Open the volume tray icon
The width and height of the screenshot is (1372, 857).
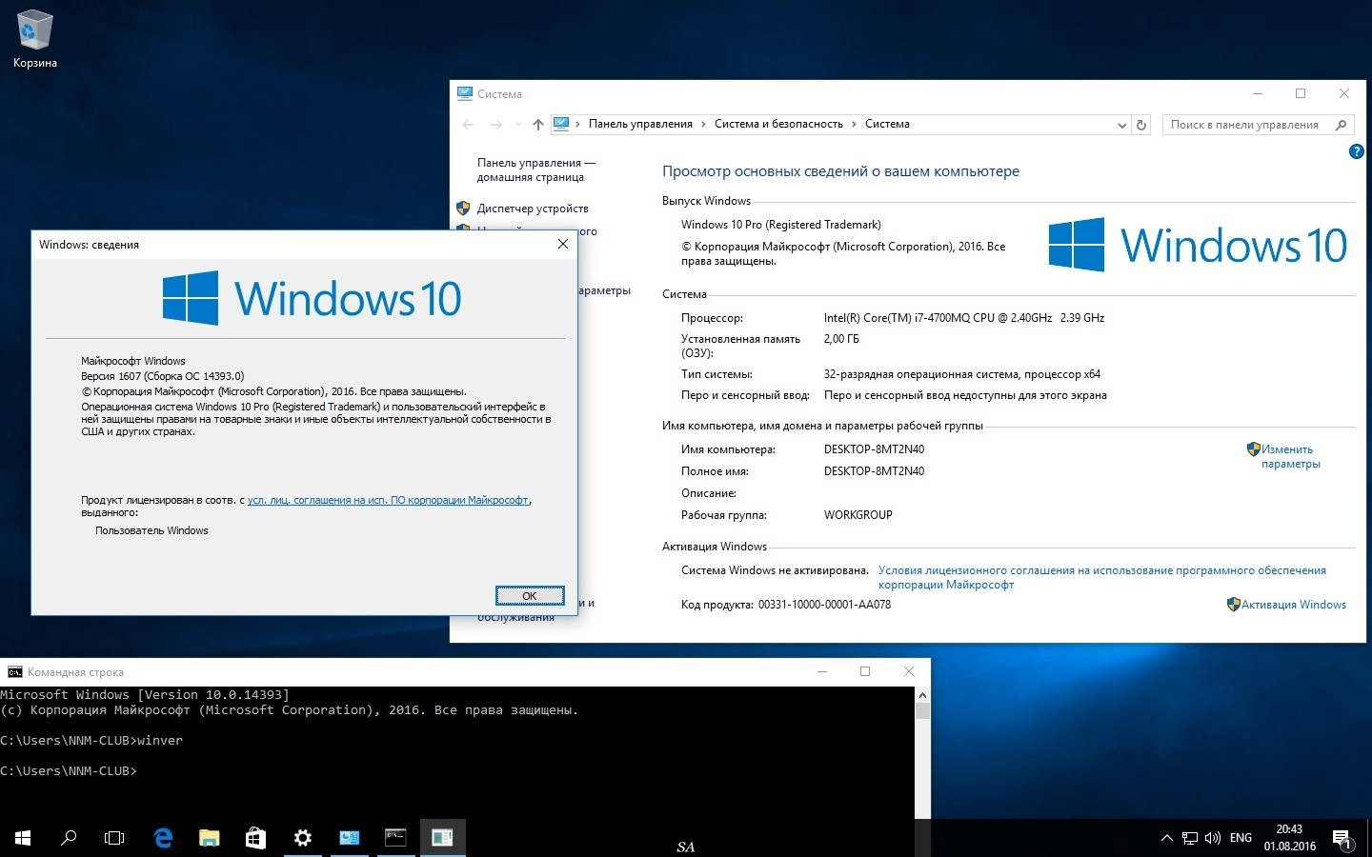tap(1213, 839)
